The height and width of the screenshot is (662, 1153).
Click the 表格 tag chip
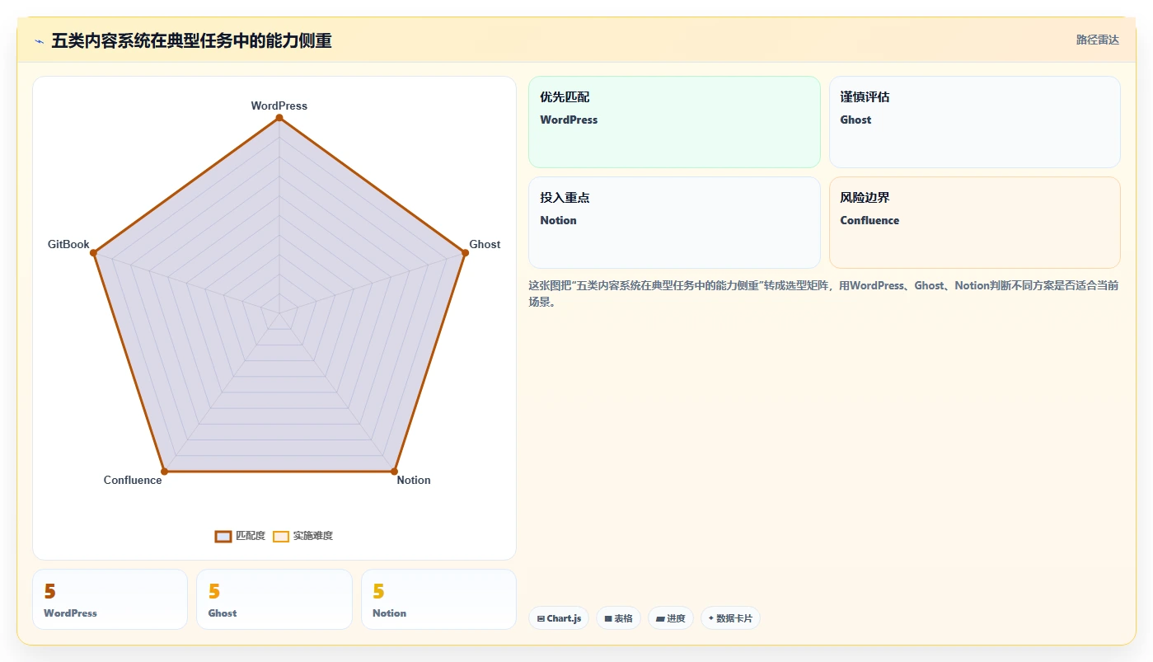pyautogui.click(x=618, y=618)
